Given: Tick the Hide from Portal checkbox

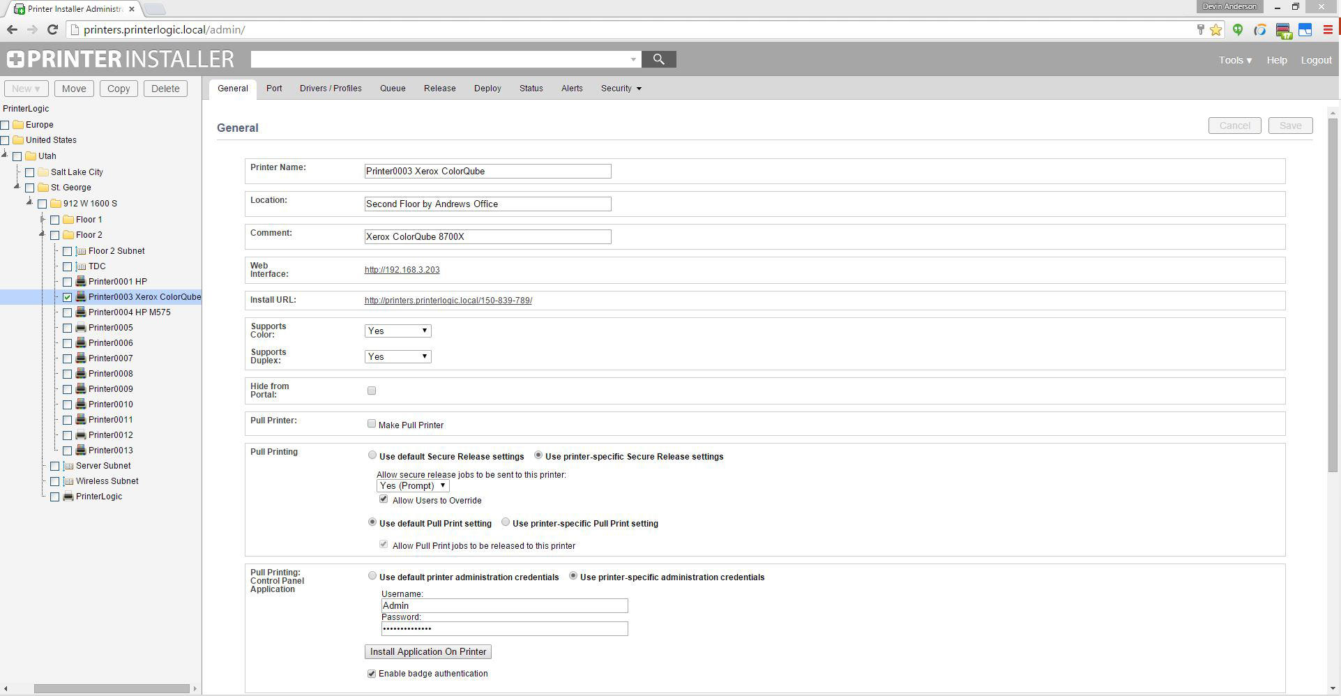Looking at the screenshot, I should click(x=372, y=391).
